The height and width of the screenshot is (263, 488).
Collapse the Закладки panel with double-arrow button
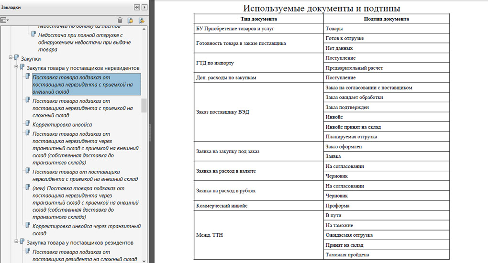(137, 7)
